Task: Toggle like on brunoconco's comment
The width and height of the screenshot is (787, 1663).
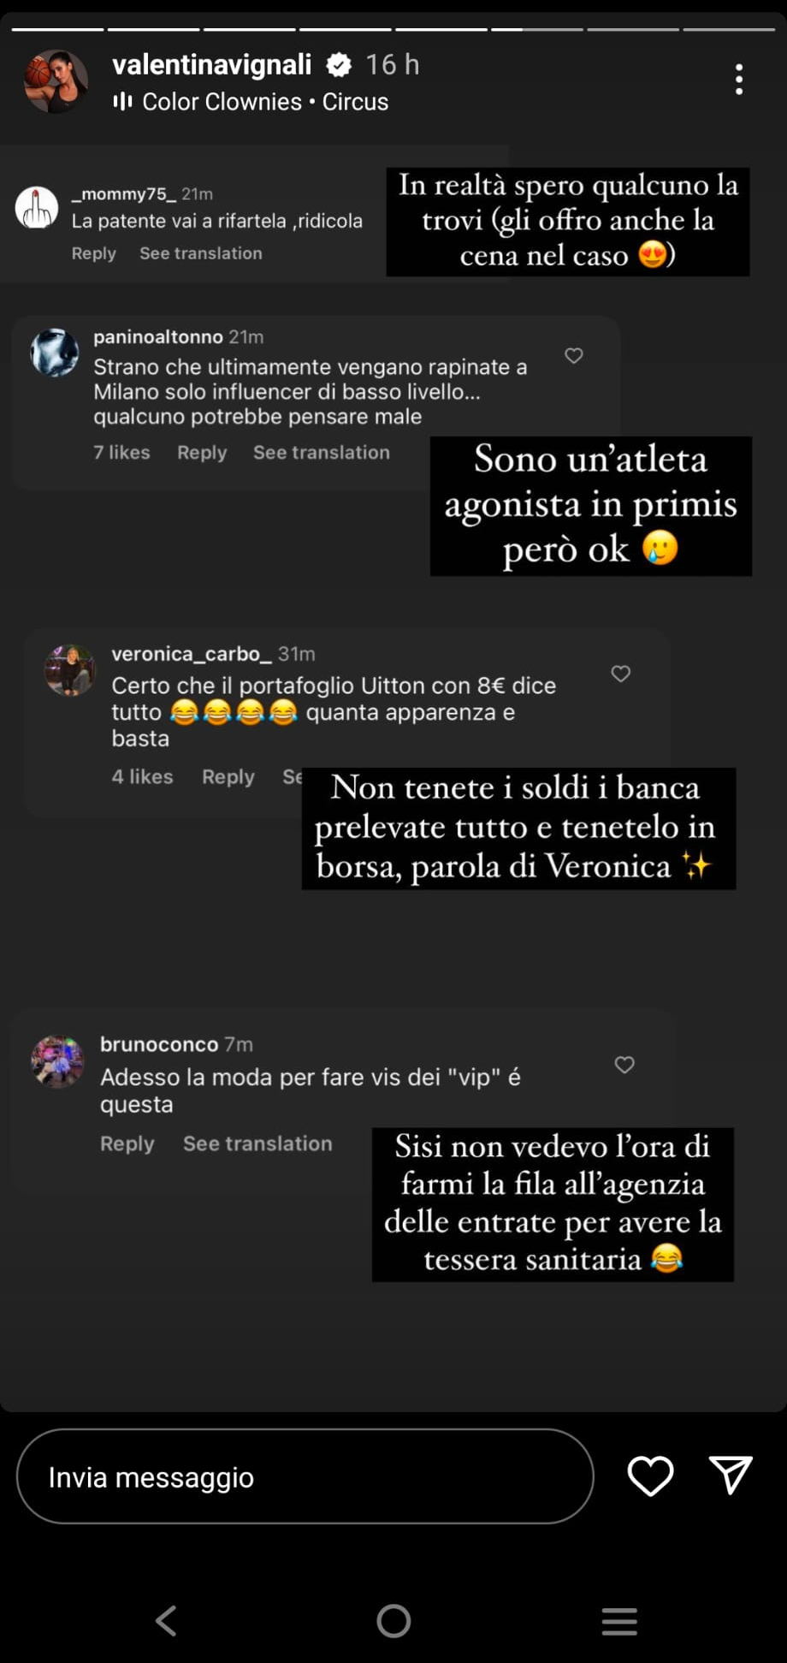Action: pyautogui.click(x=624, y=1065)
